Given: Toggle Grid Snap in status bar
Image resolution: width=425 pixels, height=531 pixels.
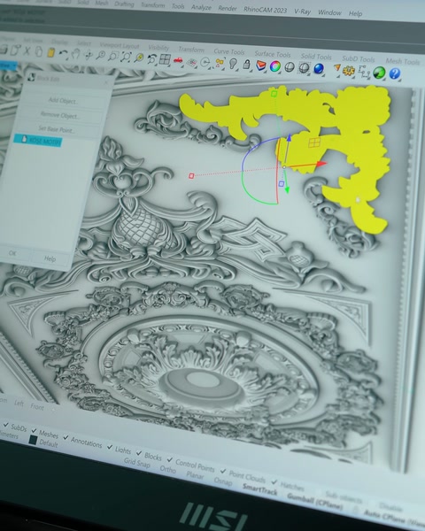Looking at the screenshot, I should coord(137,463).
